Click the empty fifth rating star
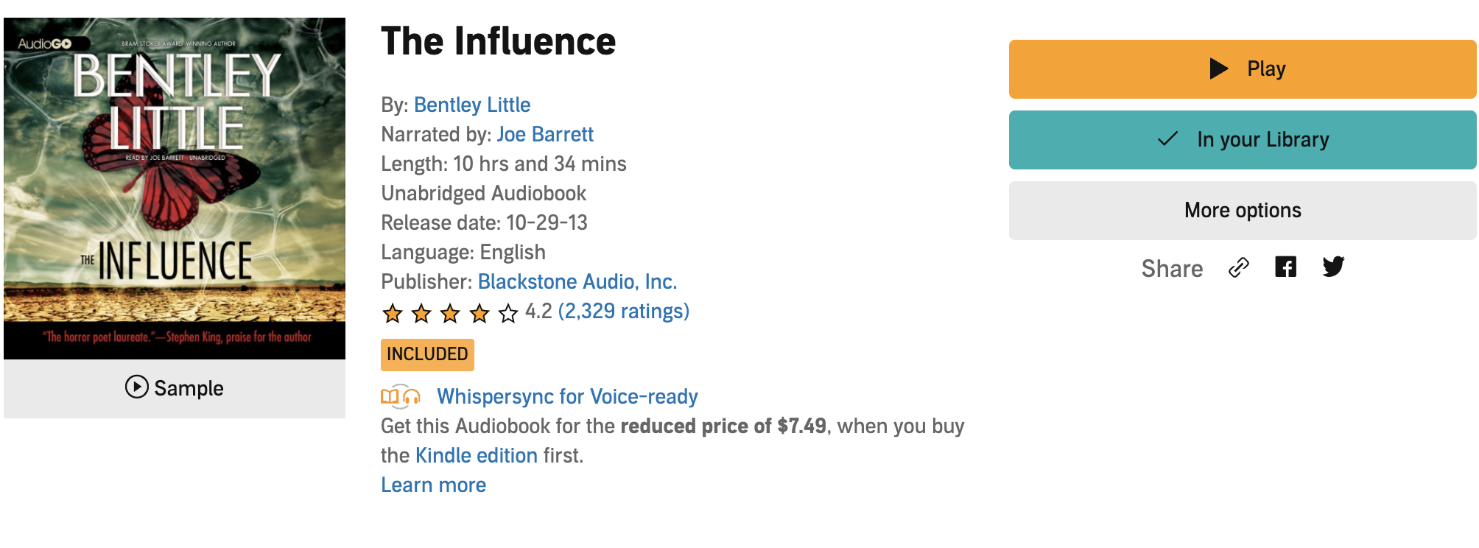The height and width of the screenshot is (548, 1479). (x=508, y=314)
